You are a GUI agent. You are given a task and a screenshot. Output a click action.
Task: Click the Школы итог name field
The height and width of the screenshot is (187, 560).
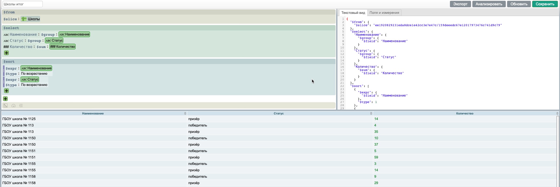pyautogui.click(x=22, y=4)
